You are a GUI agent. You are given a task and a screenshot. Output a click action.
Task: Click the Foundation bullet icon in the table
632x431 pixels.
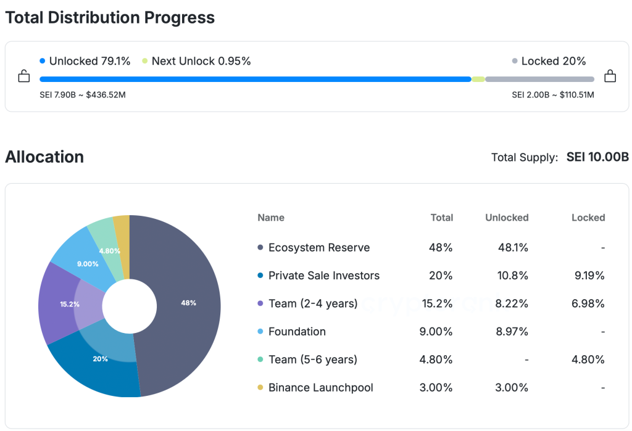(x=262, y=332)
